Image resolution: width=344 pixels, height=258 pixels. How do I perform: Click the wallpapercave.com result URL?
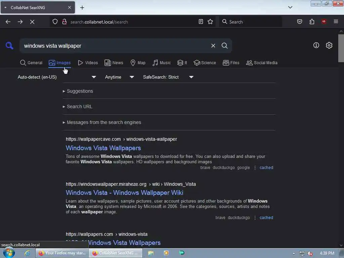click(121, 139)
